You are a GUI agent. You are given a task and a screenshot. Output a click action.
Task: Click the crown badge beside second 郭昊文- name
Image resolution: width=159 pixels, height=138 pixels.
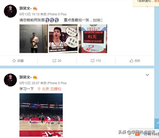coord(35,77)
